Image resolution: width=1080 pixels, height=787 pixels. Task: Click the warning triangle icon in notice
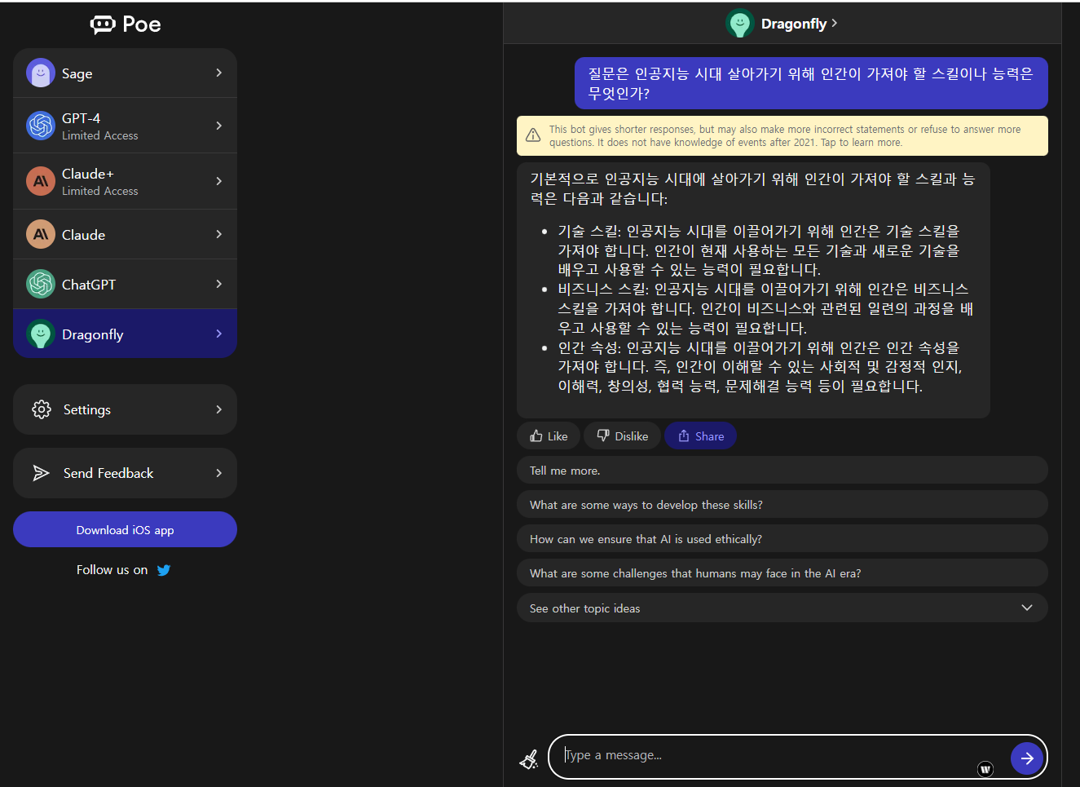tap(533, 135)
